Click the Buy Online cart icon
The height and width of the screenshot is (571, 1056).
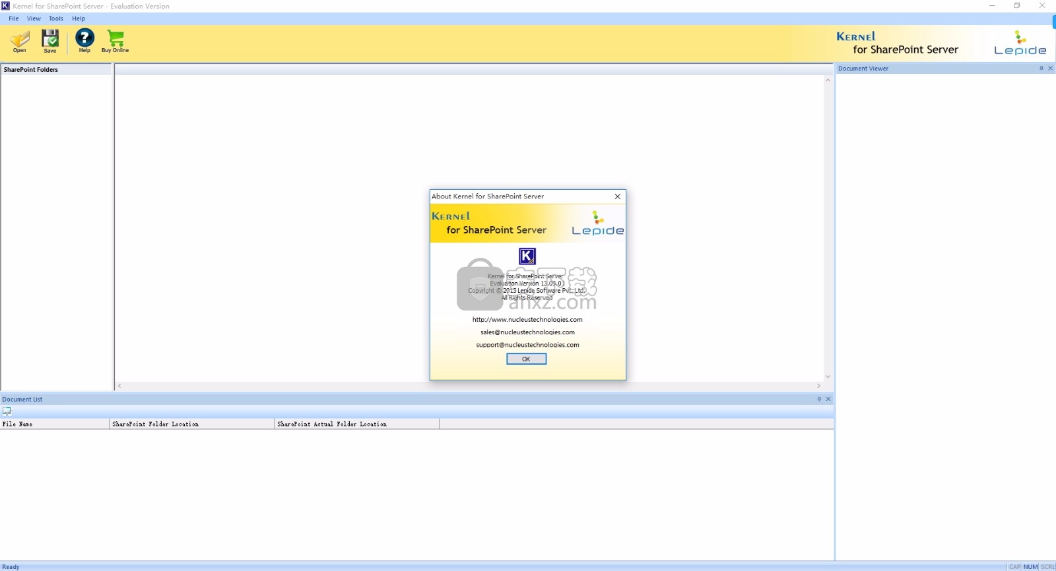(115, 42)
